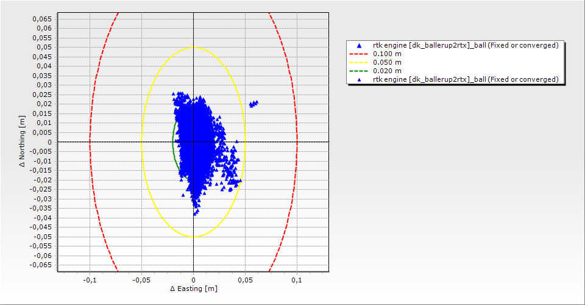Click the "Δ Northing [m]" axis title
This screenshot has width=585, height=305.
click(23, 141)
